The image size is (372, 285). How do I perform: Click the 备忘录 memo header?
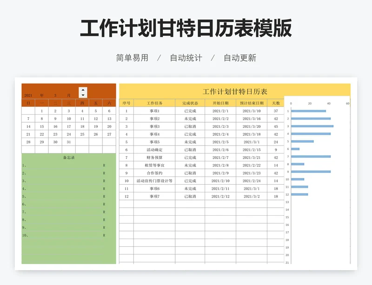[69, 158]
